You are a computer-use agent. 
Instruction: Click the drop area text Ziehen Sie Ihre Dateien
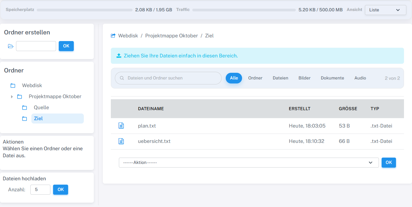point(181,56)
